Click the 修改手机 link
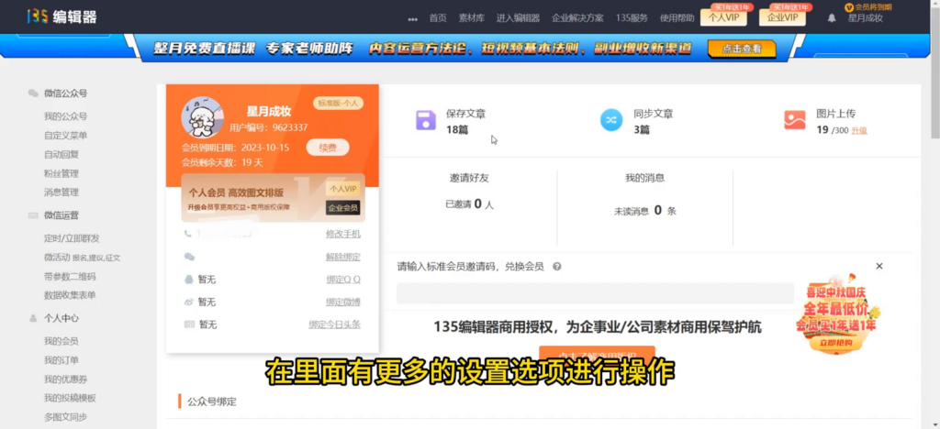 pyautogui.click(x=343, y=234)
